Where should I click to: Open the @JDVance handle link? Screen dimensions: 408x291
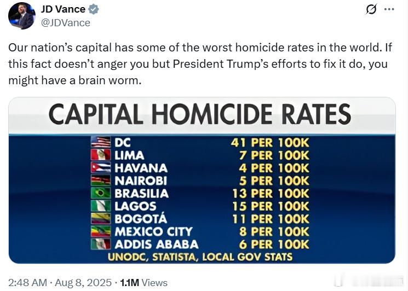[x=66, y=23]
